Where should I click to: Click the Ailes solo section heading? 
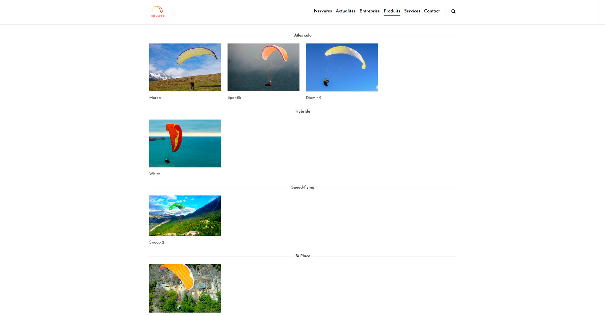click(x=302, y=35)
